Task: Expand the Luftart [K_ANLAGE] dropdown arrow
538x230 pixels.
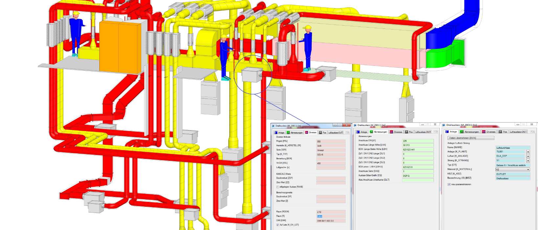Action: pos(528,156)
